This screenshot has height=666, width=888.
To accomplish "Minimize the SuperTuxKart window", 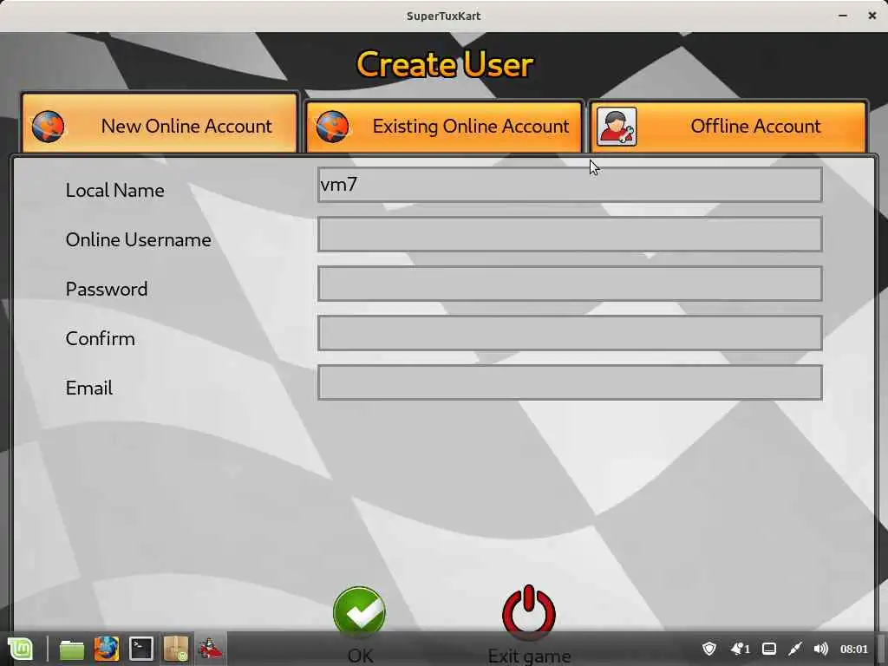I will tap(843, 16).
